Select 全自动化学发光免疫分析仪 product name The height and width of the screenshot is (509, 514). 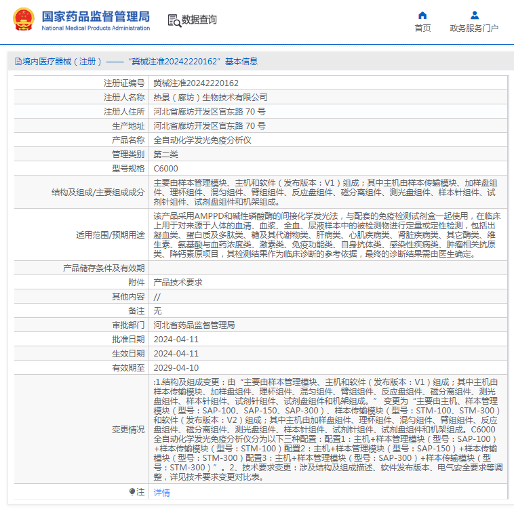click(202, 140)
